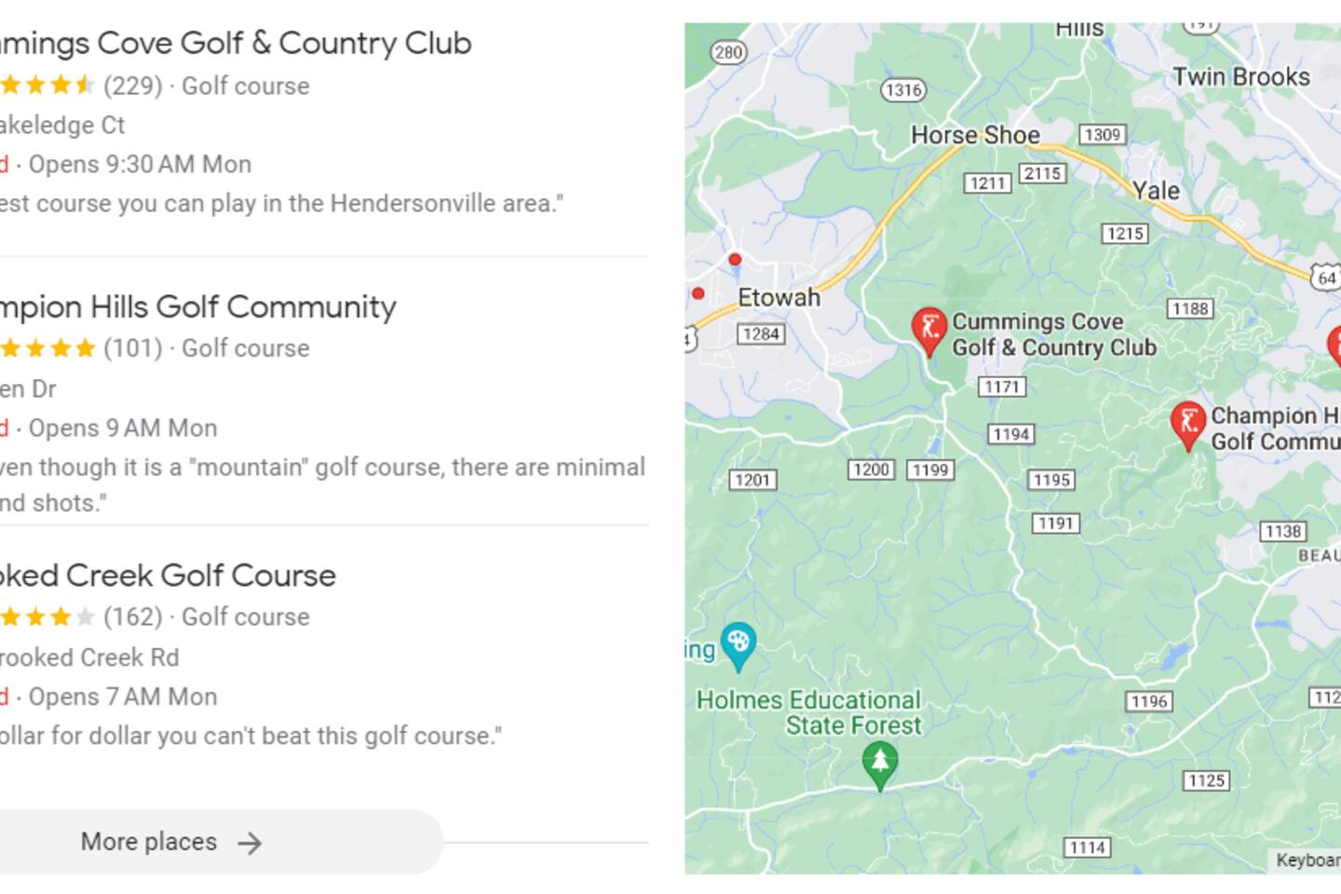Viewport: 1341px width, 894px height.
Task: Click the Champion Hills golf map pin
Action: coord(1187,422)
